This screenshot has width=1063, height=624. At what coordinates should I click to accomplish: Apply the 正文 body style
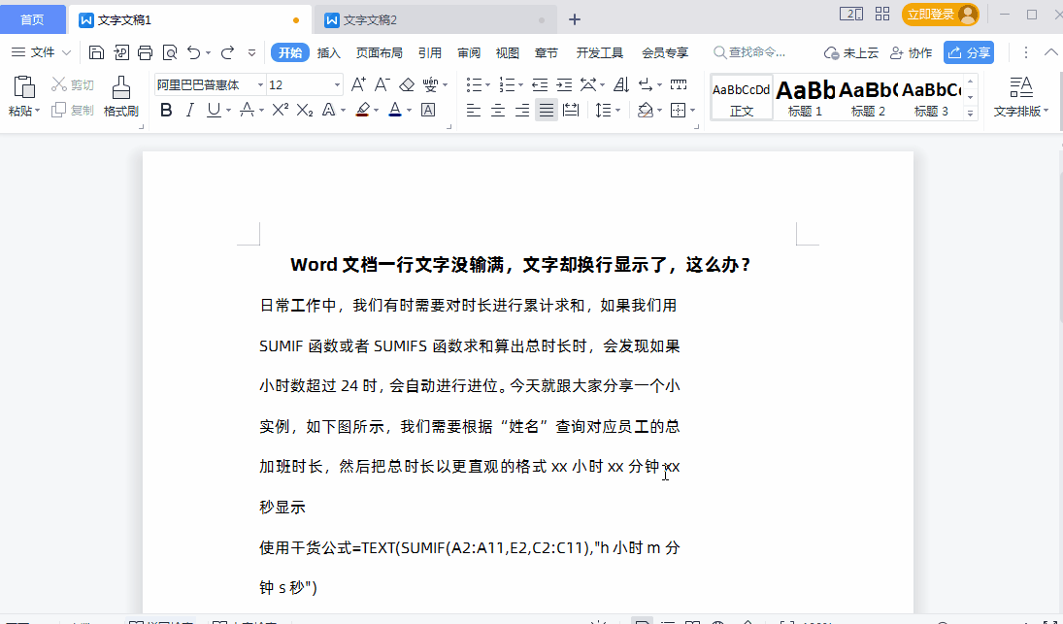(x=742, y=98)
